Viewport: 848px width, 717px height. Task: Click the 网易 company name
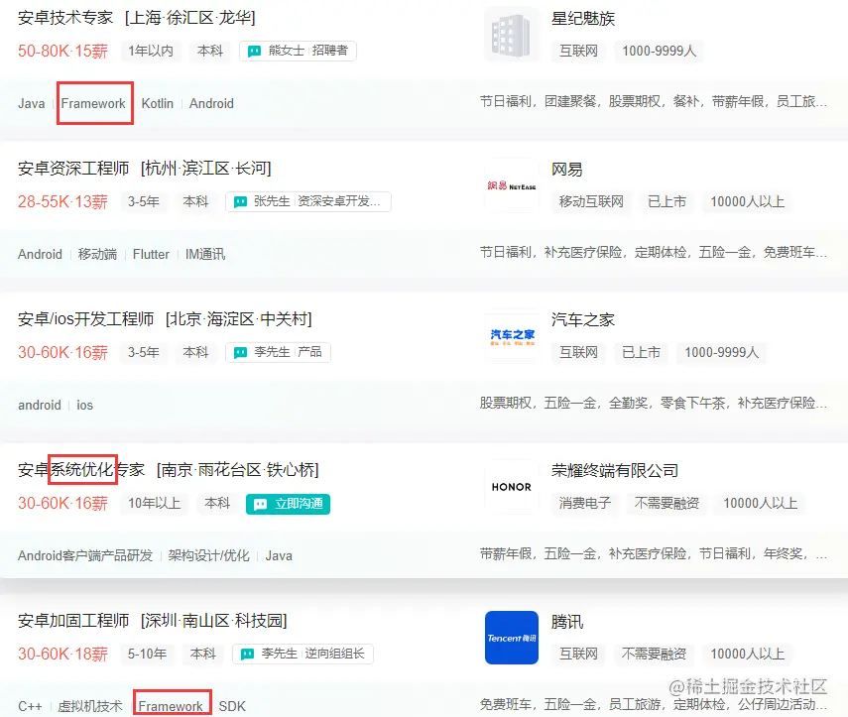[566, 169]
